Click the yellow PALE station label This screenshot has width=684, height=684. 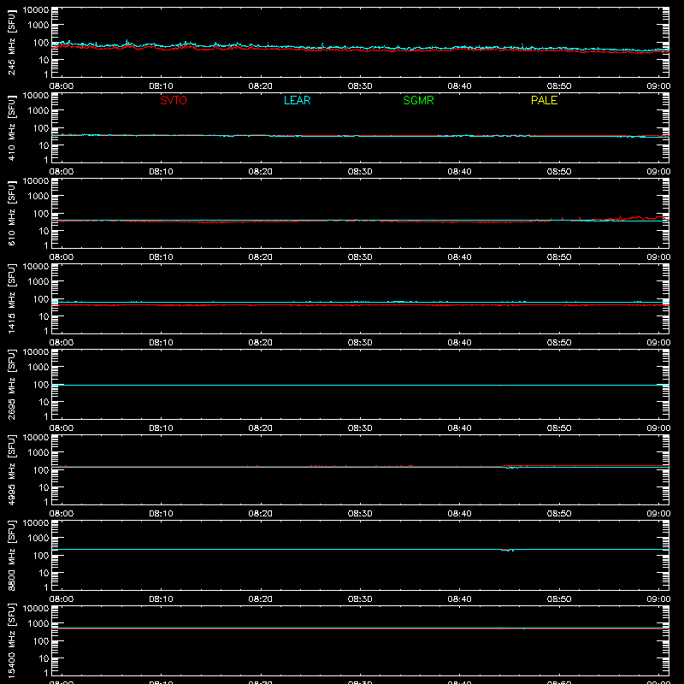pyautogui.click(x=544, y=100)
